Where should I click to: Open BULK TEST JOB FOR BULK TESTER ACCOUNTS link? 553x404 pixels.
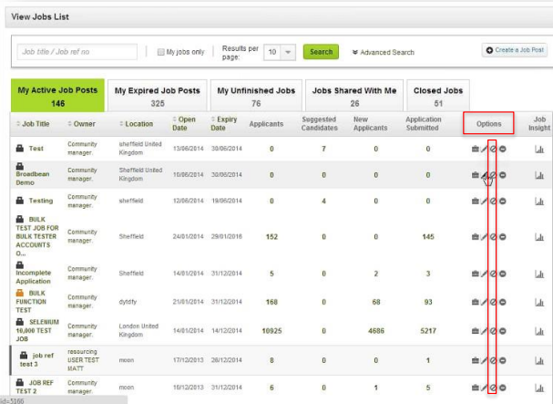pos(37,236)
